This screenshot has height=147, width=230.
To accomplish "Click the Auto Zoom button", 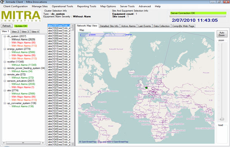I will [222, 34].
